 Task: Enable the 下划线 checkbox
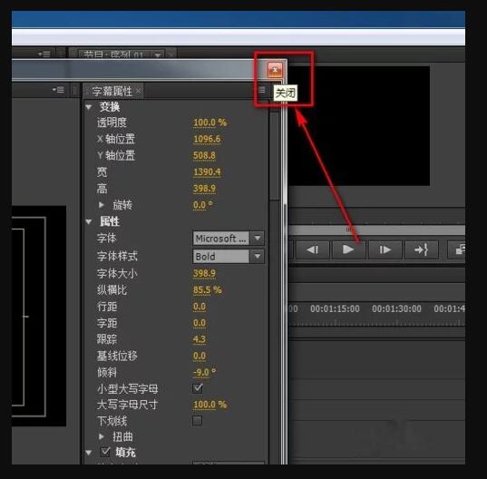[198, 421]
